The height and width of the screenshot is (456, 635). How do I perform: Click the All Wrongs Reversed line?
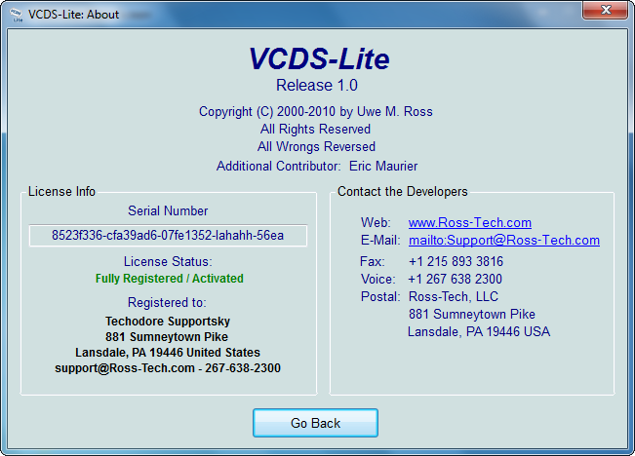(x=316, y=146)
